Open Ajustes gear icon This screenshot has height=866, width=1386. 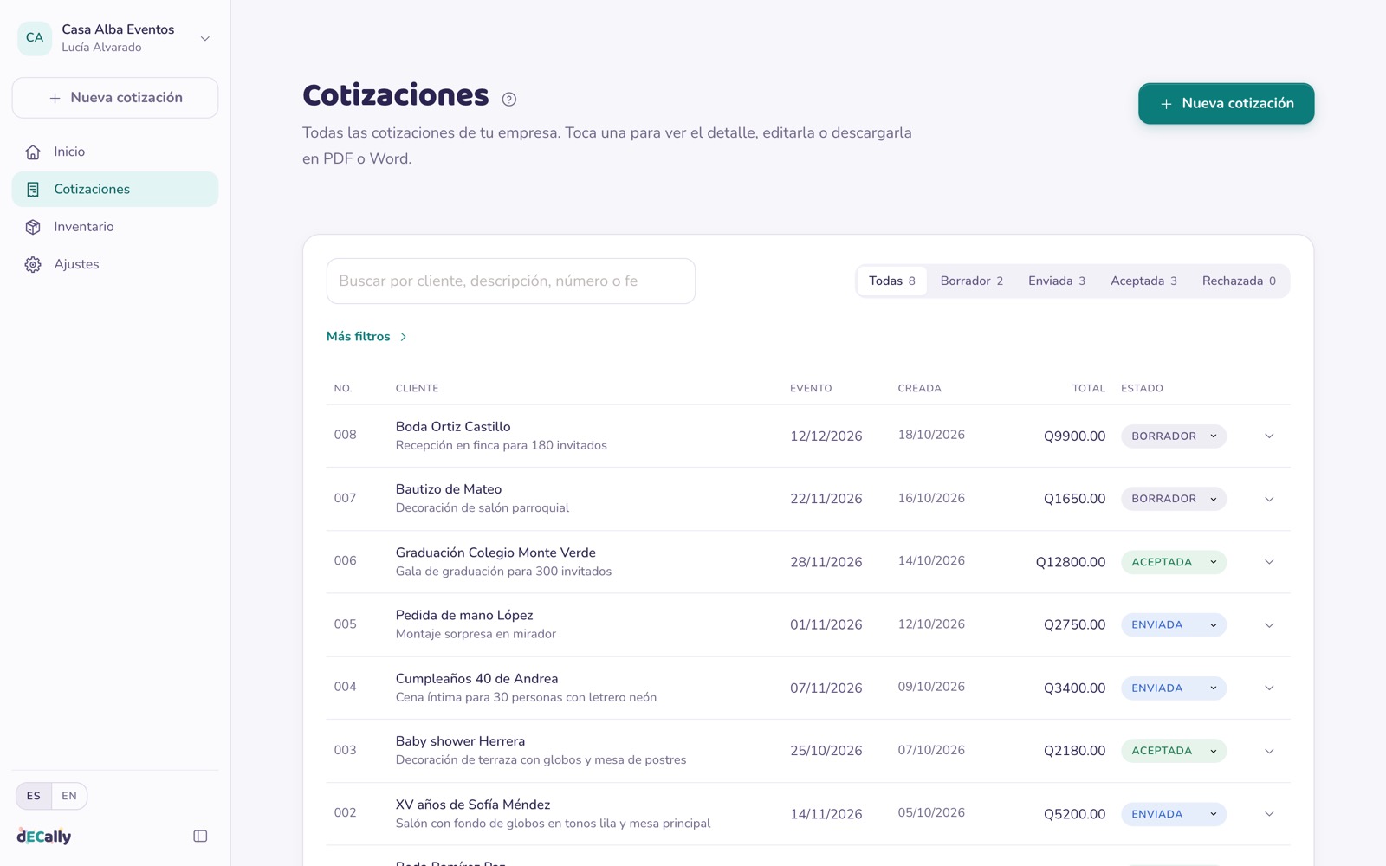[33, 265]
